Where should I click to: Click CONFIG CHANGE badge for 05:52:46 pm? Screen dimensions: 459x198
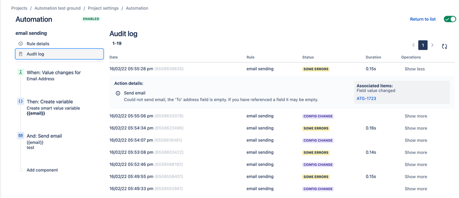(318, 165)
